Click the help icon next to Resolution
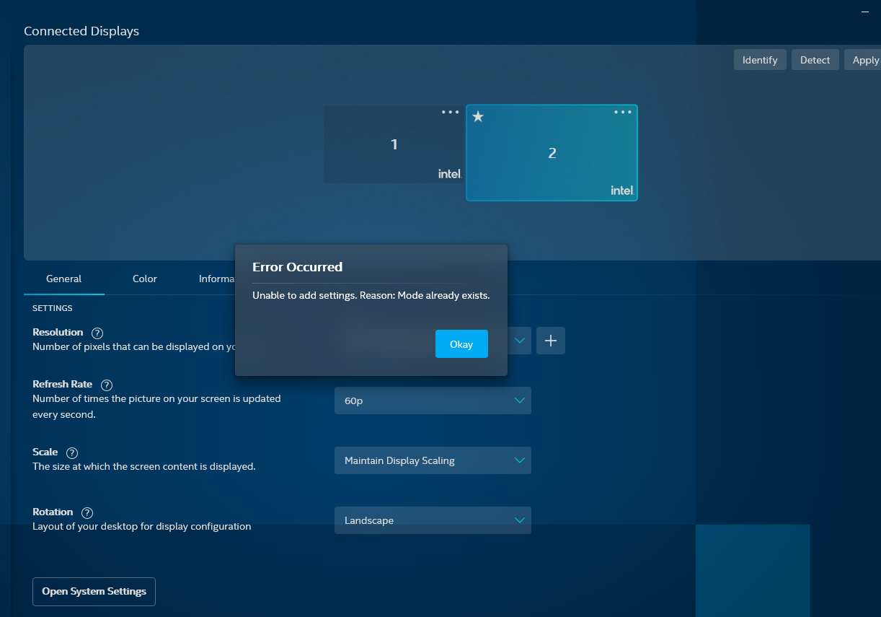The height and width of the screenshot is (617, 881). [97, 333]
